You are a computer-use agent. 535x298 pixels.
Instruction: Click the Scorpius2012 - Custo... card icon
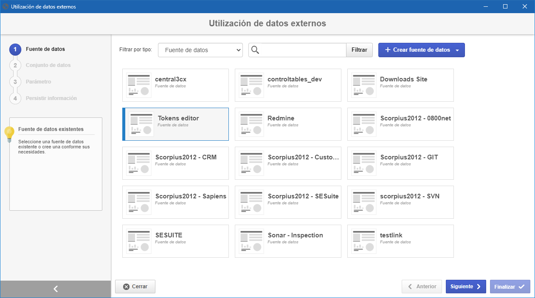click(251, 163)
